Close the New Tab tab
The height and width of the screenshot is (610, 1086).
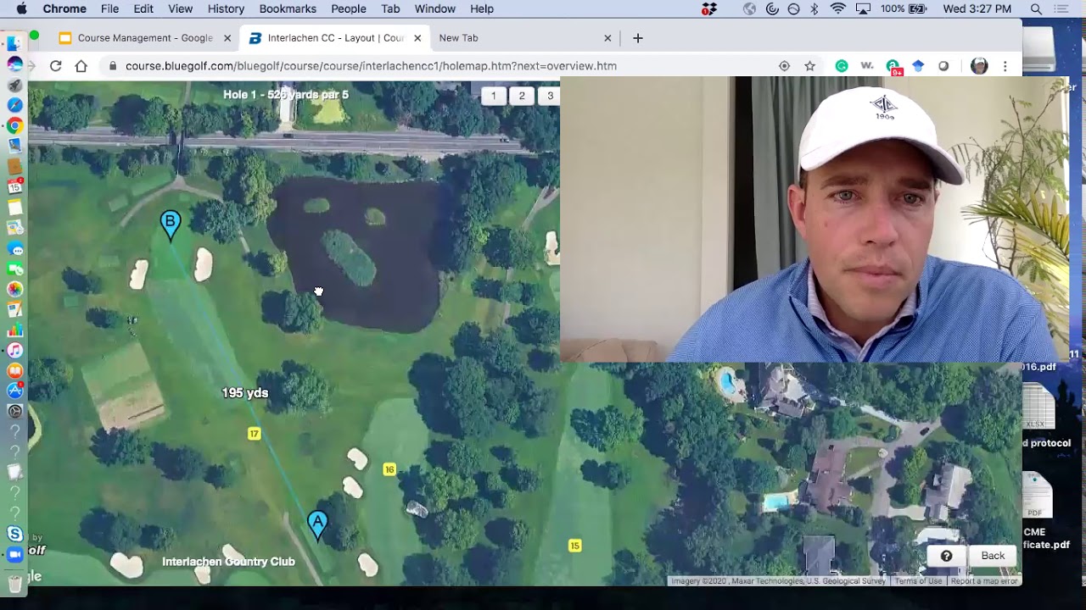click(x=607, y=38)
